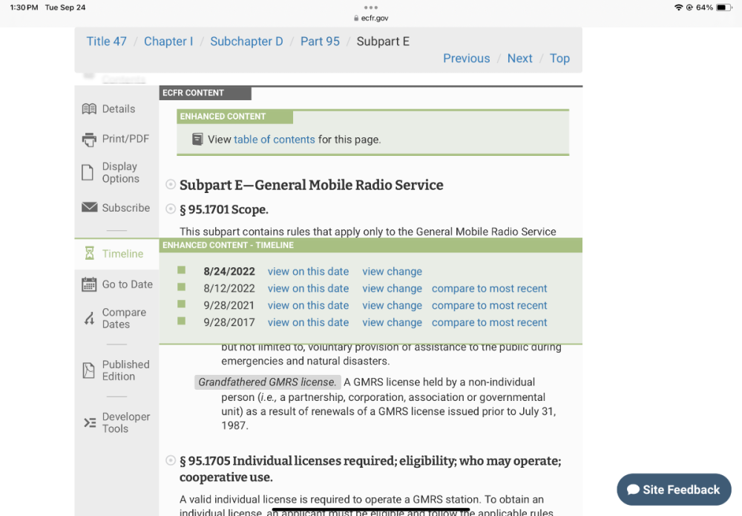Click the Print/PDF printer icon
Viewport: 742px width, 516px height.
[x=89, y=140]
